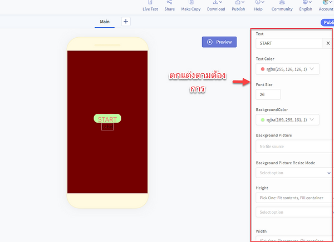Click the green BackgroundColor swatch dot

263,120
